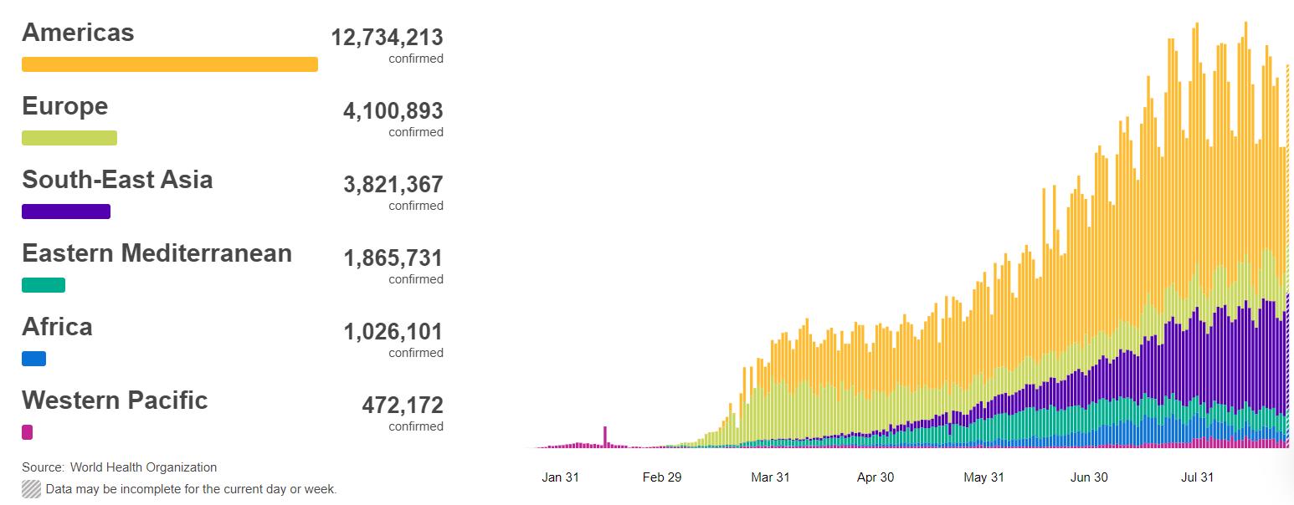Image resolution: width=1294 pixels, height=505 pixels.
Task: Click the light green Europe bar
Action: pyautogui.click(x=69, y=138)
